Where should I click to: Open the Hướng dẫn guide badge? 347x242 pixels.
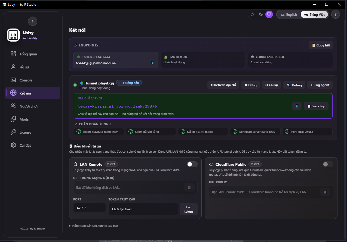tap(129, 83)
